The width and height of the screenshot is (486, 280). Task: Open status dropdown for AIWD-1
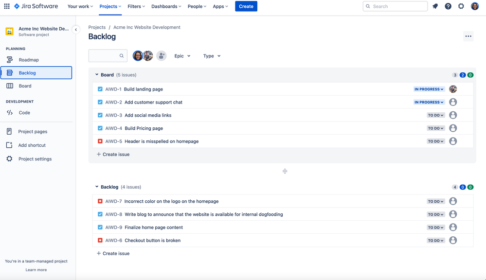coord(429,89)
